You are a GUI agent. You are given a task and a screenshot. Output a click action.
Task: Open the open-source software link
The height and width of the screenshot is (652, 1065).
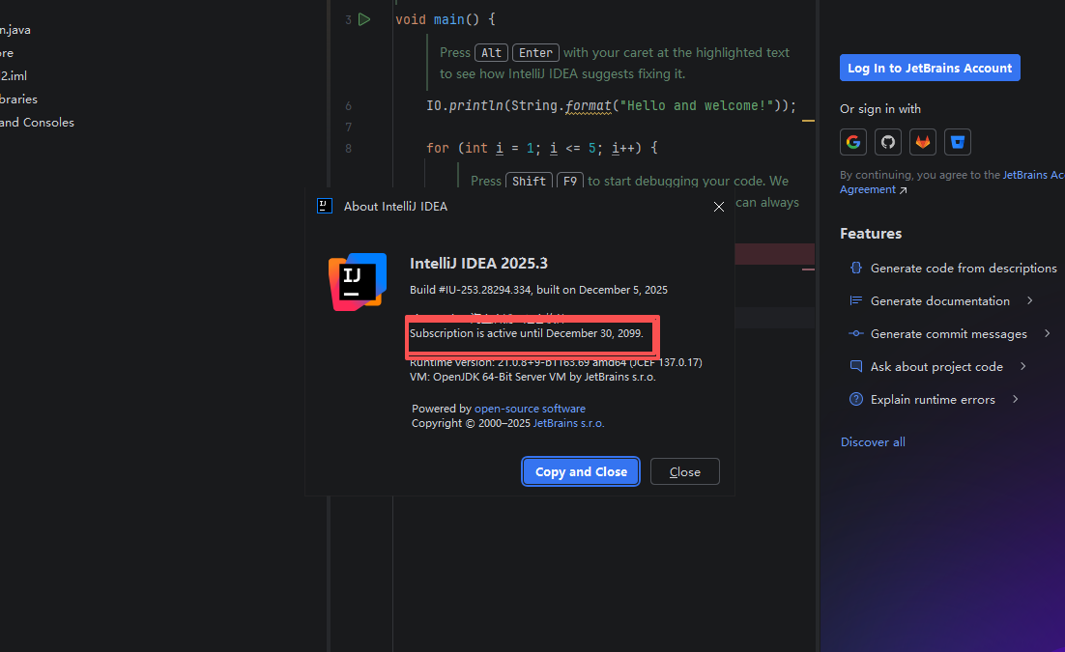pyautogui.click(x=530, y=409)
